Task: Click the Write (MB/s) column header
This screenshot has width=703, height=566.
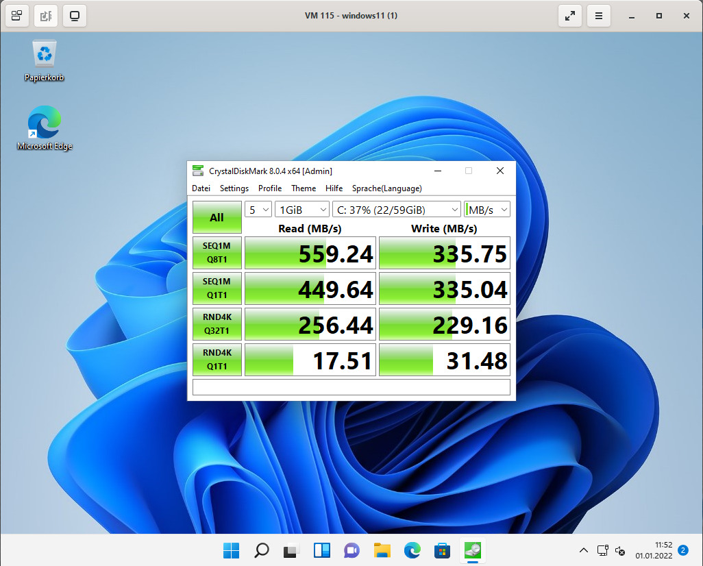Action: pos(444,228)
